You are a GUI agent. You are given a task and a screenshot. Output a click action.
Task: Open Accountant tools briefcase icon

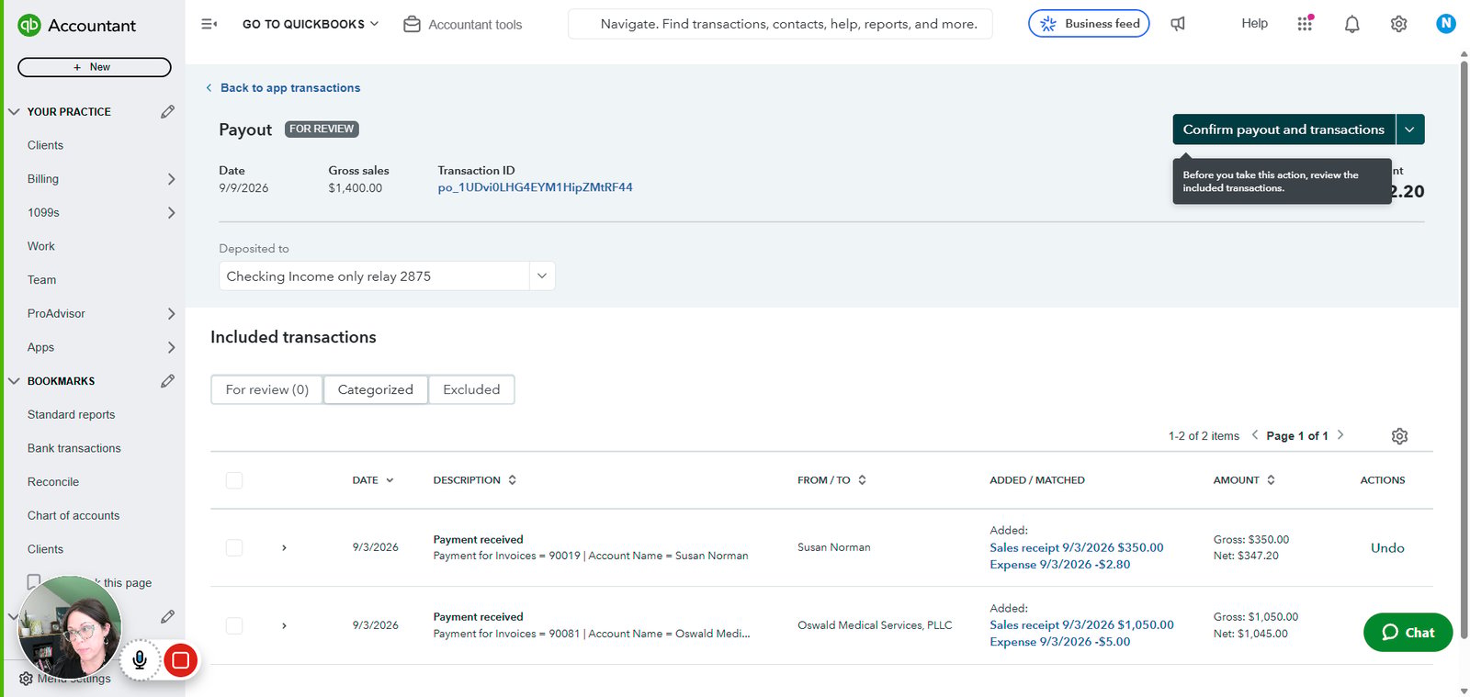[413, 24]
